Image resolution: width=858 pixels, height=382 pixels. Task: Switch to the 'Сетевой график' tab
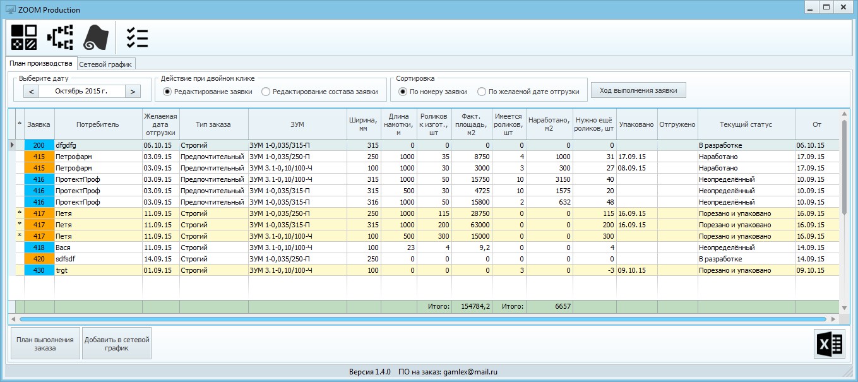tap(106, 64)
